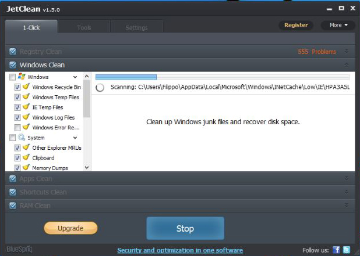Select the Clipboard row label
This screenshot has width=360, height=256.
[43, 158]
